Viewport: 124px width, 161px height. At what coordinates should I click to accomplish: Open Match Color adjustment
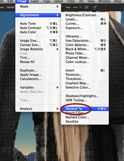click(x=85, y=113)
